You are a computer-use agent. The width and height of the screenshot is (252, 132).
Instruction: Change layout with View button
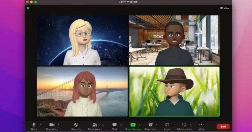tap(225, 8)
